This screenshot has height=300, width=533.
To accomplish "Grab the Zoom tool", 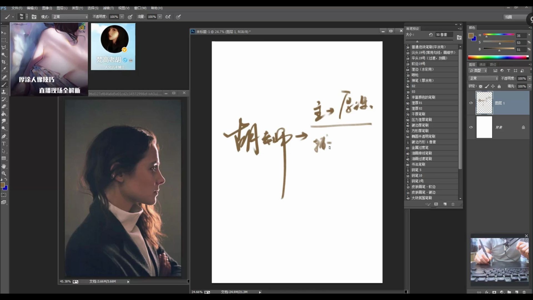I will coord(4,174).
